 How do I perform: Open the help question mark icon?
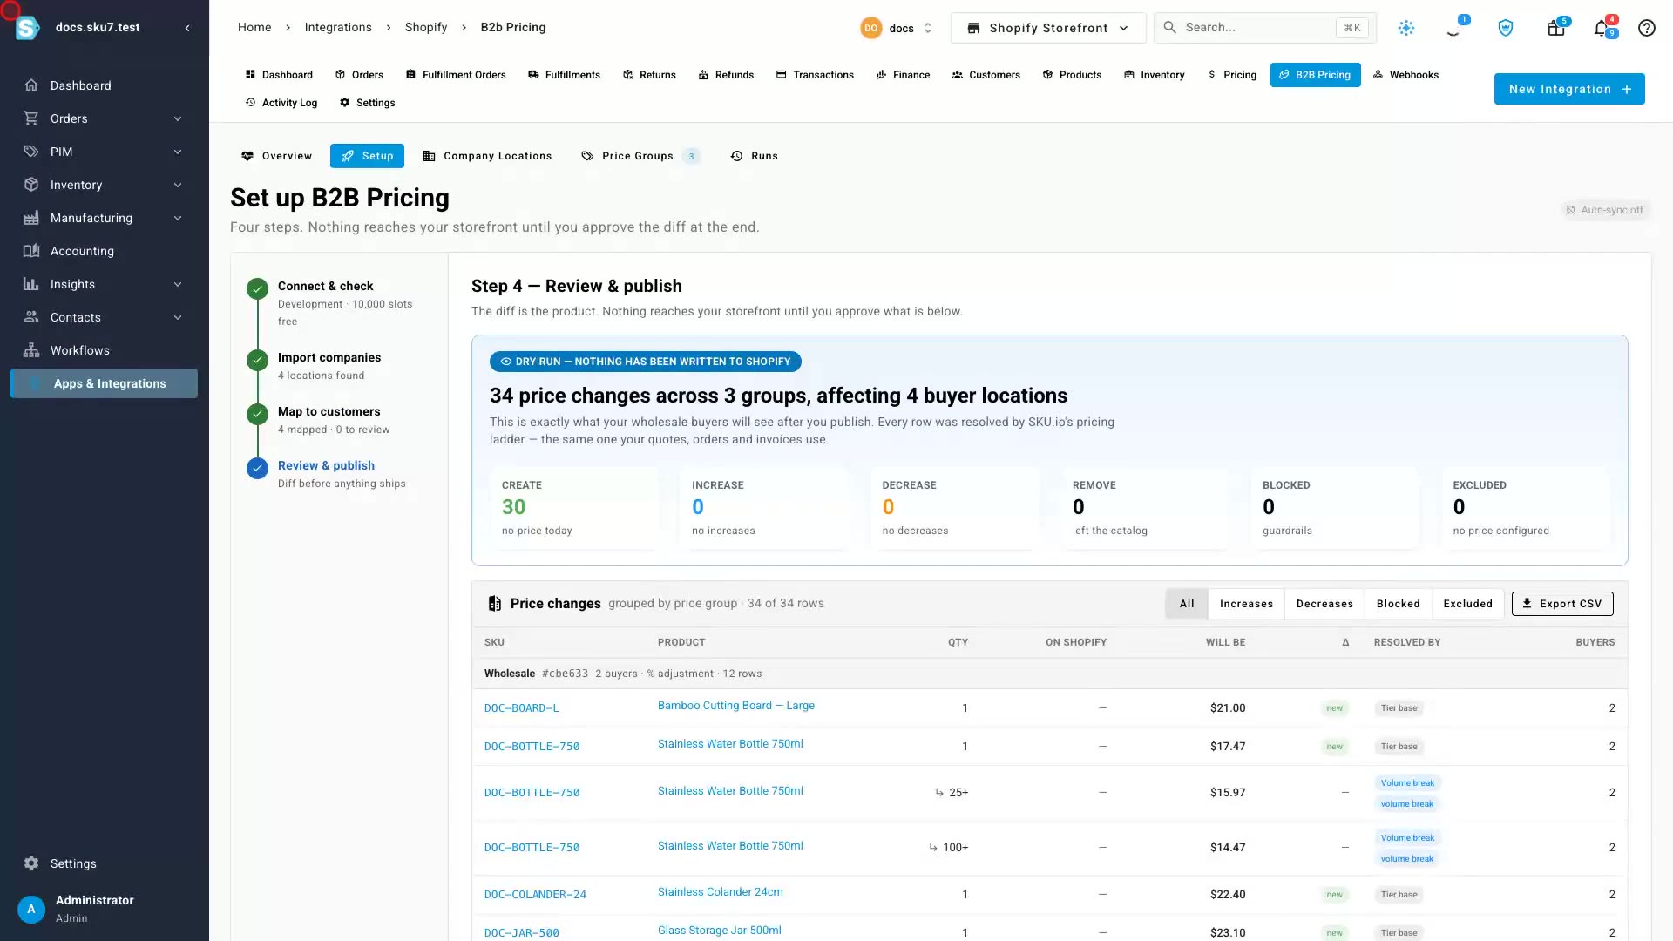[1646, 28]
